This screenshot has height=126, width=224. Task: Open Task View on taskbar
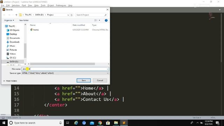tap(68, 123)
